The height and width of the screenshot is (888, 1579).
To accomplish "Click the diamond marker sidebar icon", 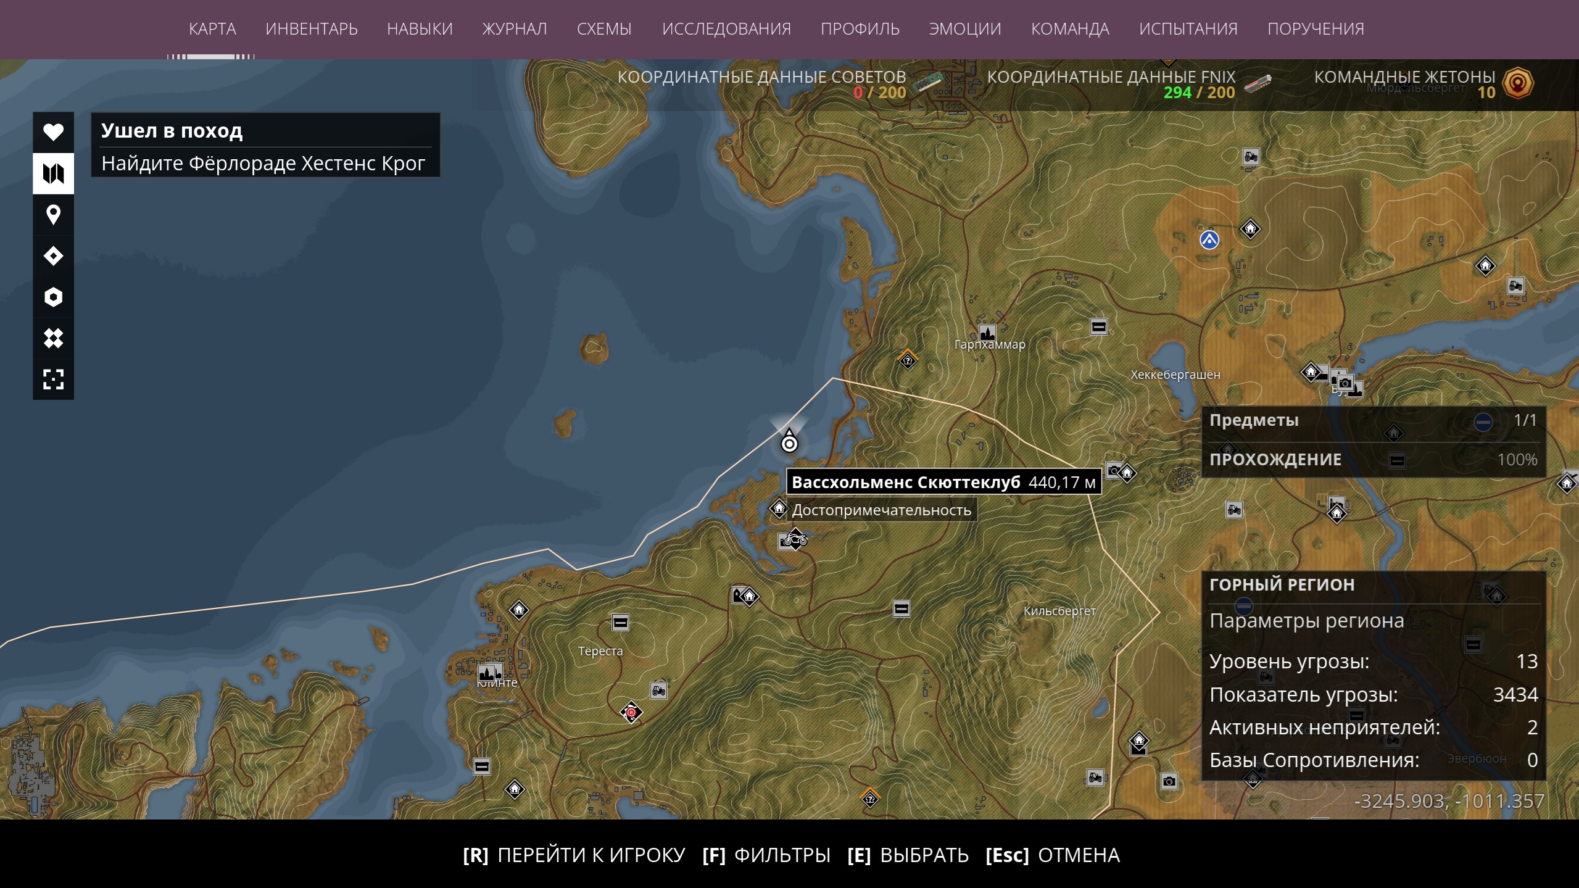I will click(x=53, y=255).
